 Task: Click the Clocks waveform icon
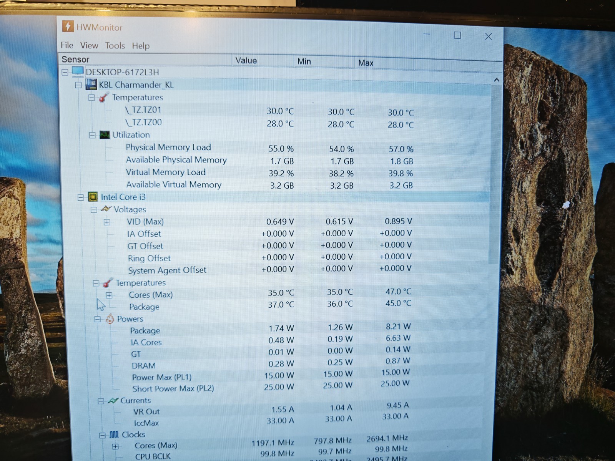coord(114,434)
